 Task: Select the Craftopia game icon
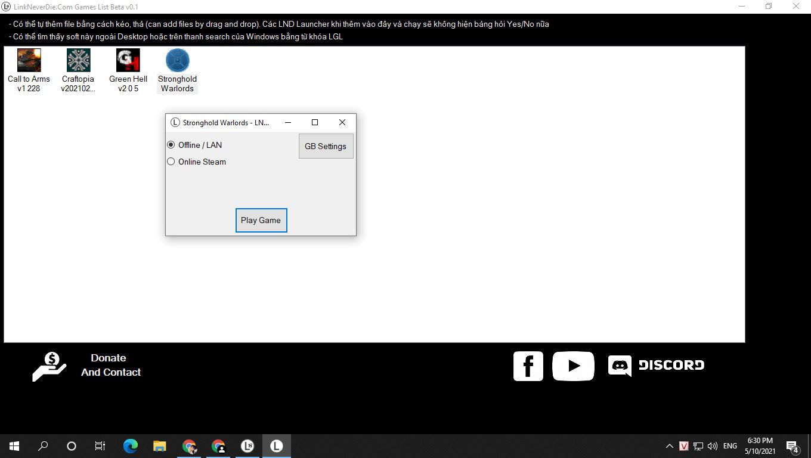coord(78,60)
